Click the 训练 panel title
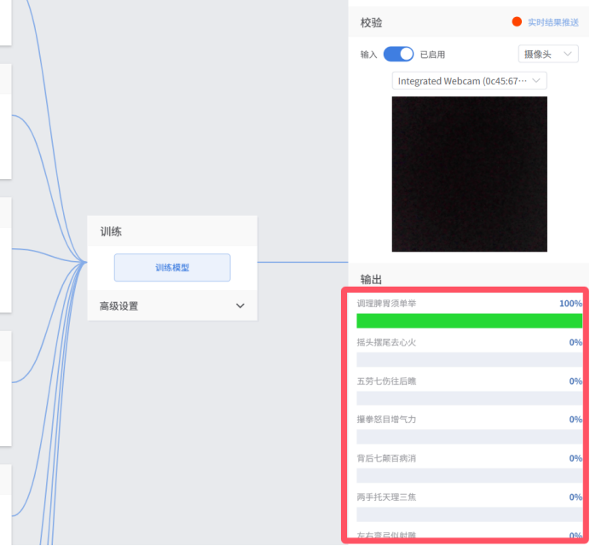The image size is (590, 546). 111,231
